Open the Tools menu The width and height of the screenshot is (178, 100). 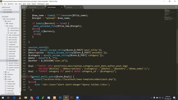[x=29, y=4]
